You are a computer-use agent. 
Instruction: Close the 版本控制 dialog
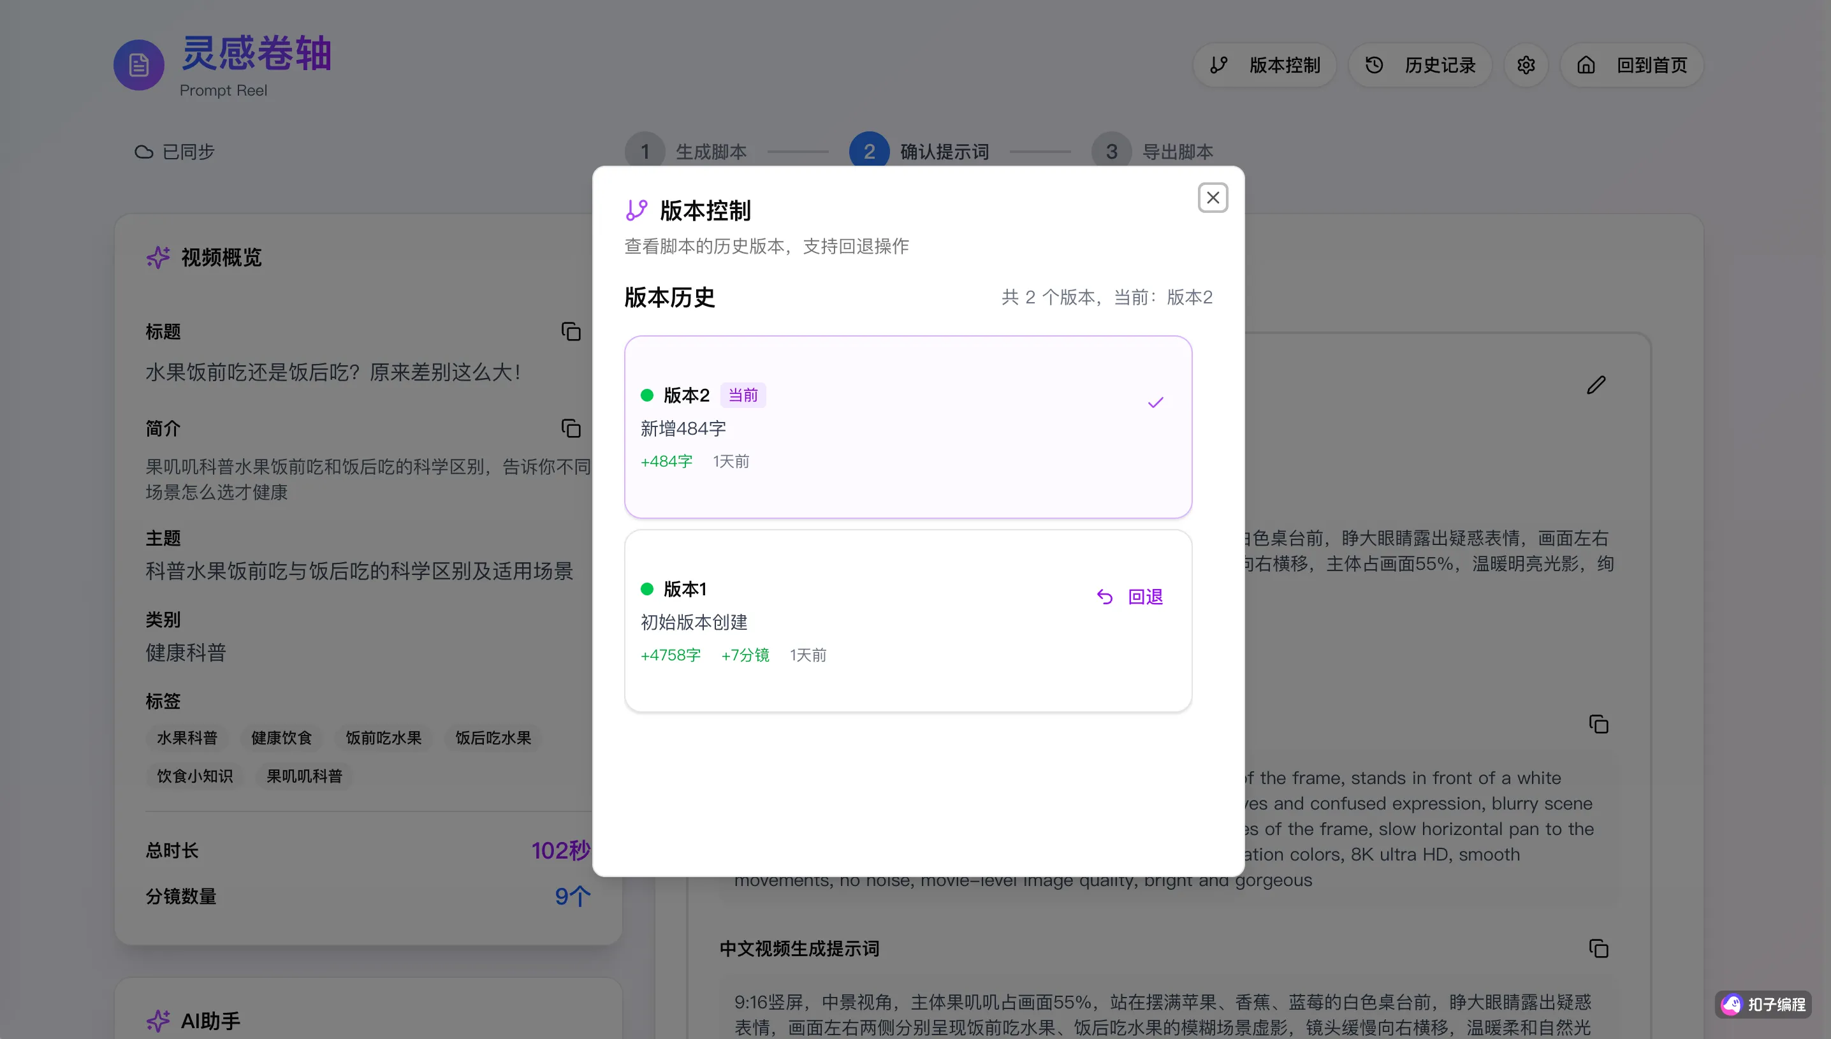[1213, 198]
